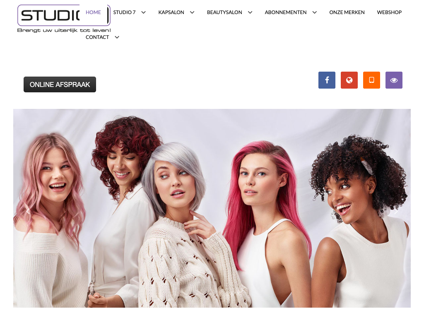The image size is (424, 318).
Task: Open the Contact menu label
Action: coord(97,37)
